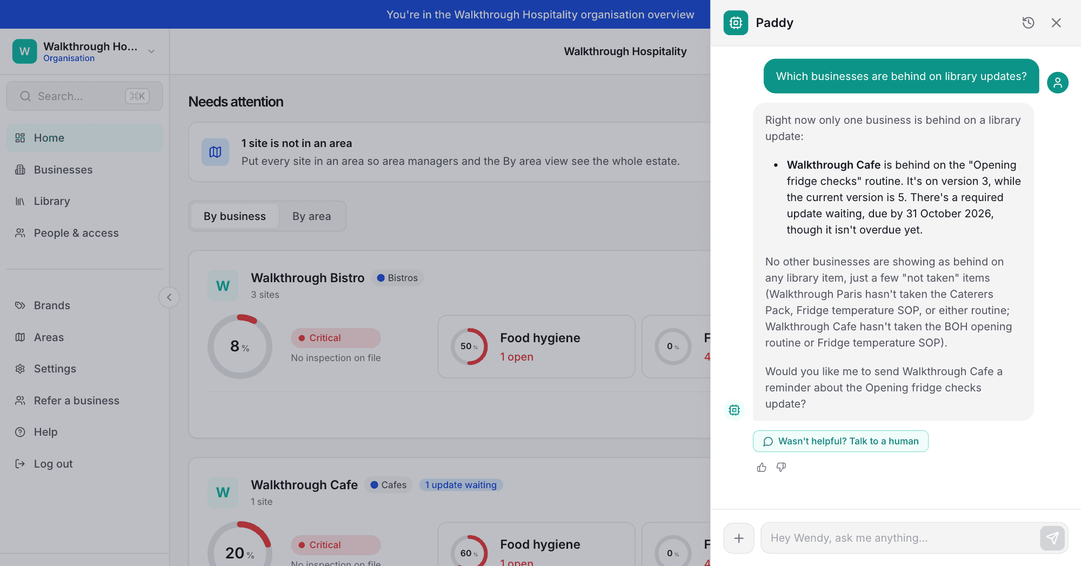Viewport: 1081px width, 566px height.
Task: Click the map icon in the needs attention card
Action: tap(215, 152)
